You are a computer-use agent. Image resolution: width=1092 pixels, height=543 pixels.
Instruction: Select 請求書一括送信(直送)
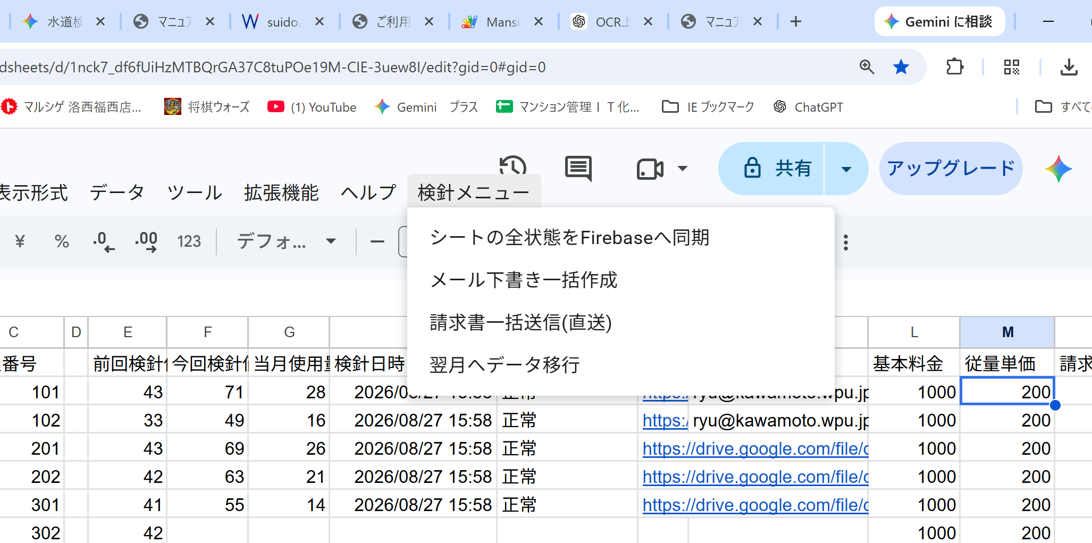coord(620,322)
